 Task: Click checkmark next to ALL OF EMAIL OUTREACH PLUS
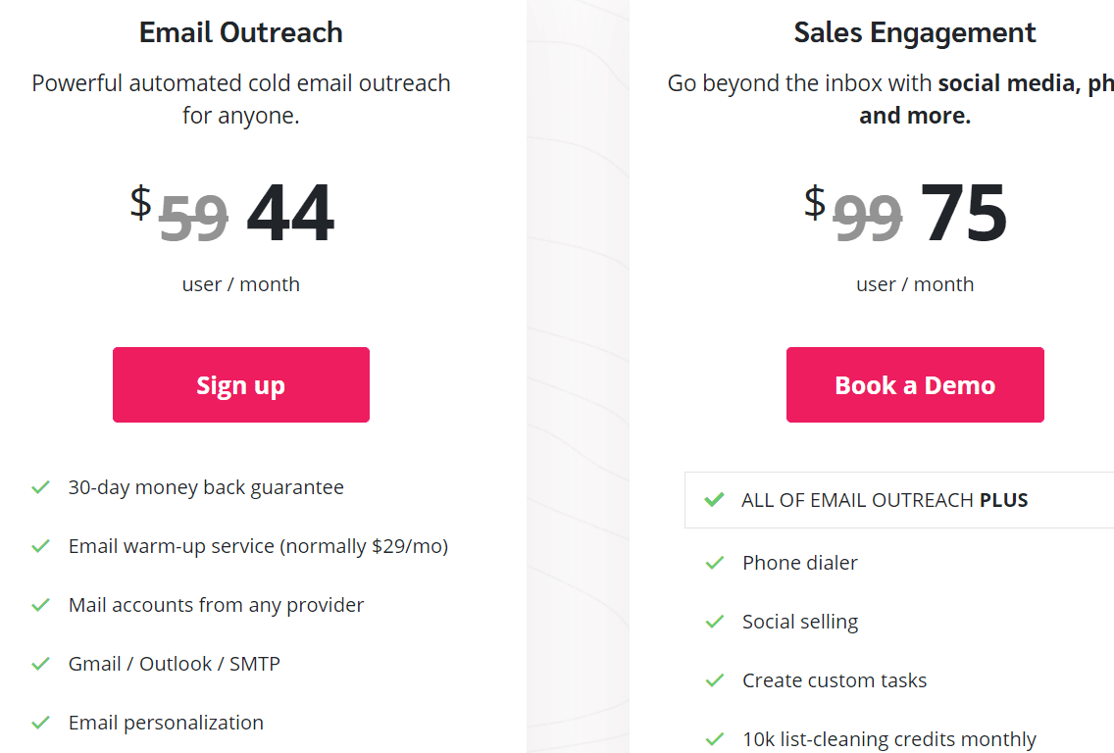(714, 500)
